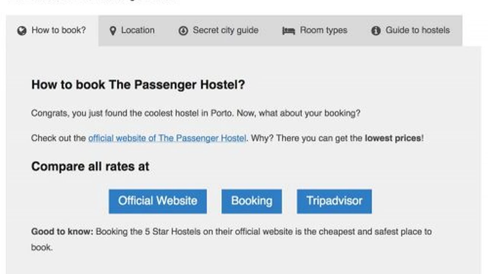Screen dimensions: 488x274
Task: Select the Secret city guide tab
Action: 225,30
